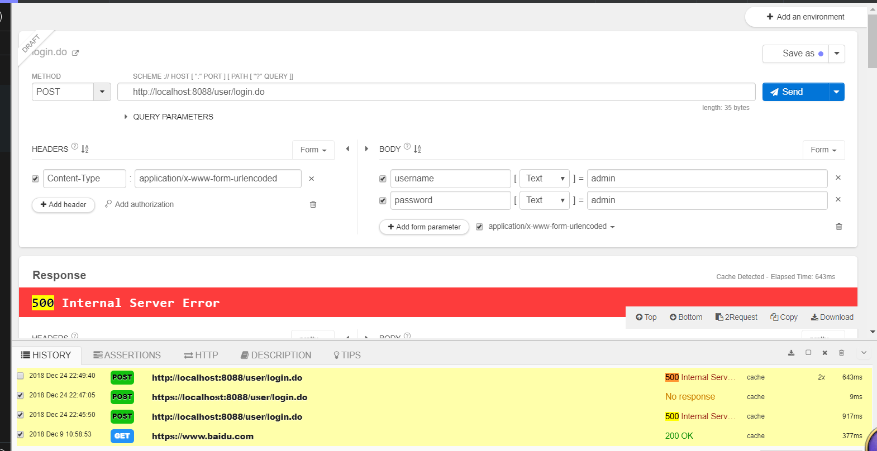Viewport: 877px width, 451px height.
Task: Uncheck the 22:47:05 history entry checkbox
Action: tap(20, 395)
